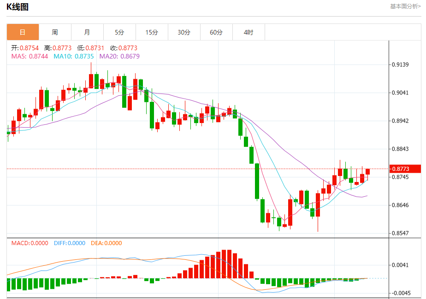This screenshot has width=426, height=299.
Task: Select the 日 daily chart tab
Action: tap(23, 32)
